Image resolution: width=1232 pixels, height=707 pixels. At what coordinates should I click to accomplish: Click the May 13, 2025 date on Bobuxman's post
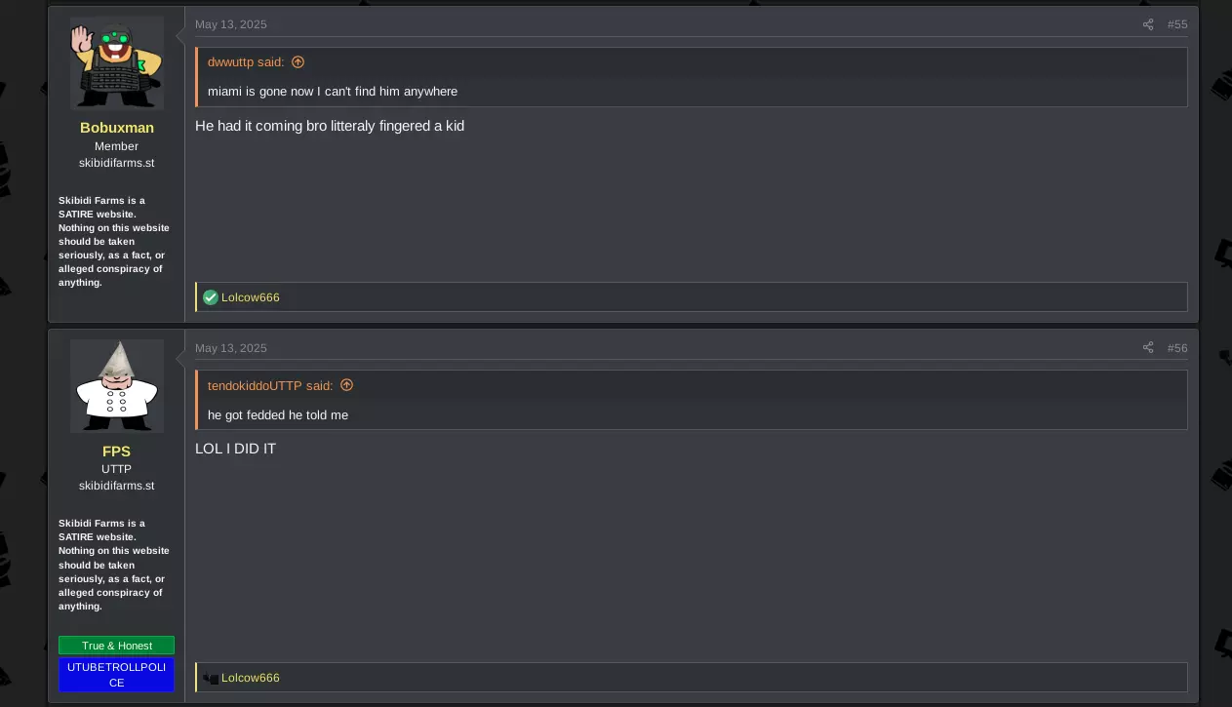[x=230, y=24]
